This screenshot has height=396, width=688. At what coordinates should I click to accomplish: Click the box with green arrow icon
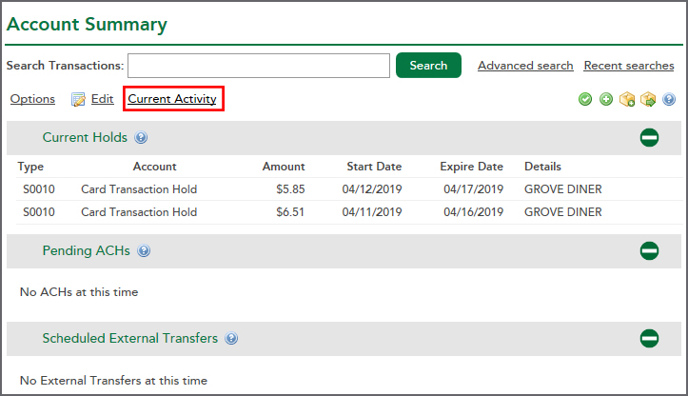[x=648, y=99]
